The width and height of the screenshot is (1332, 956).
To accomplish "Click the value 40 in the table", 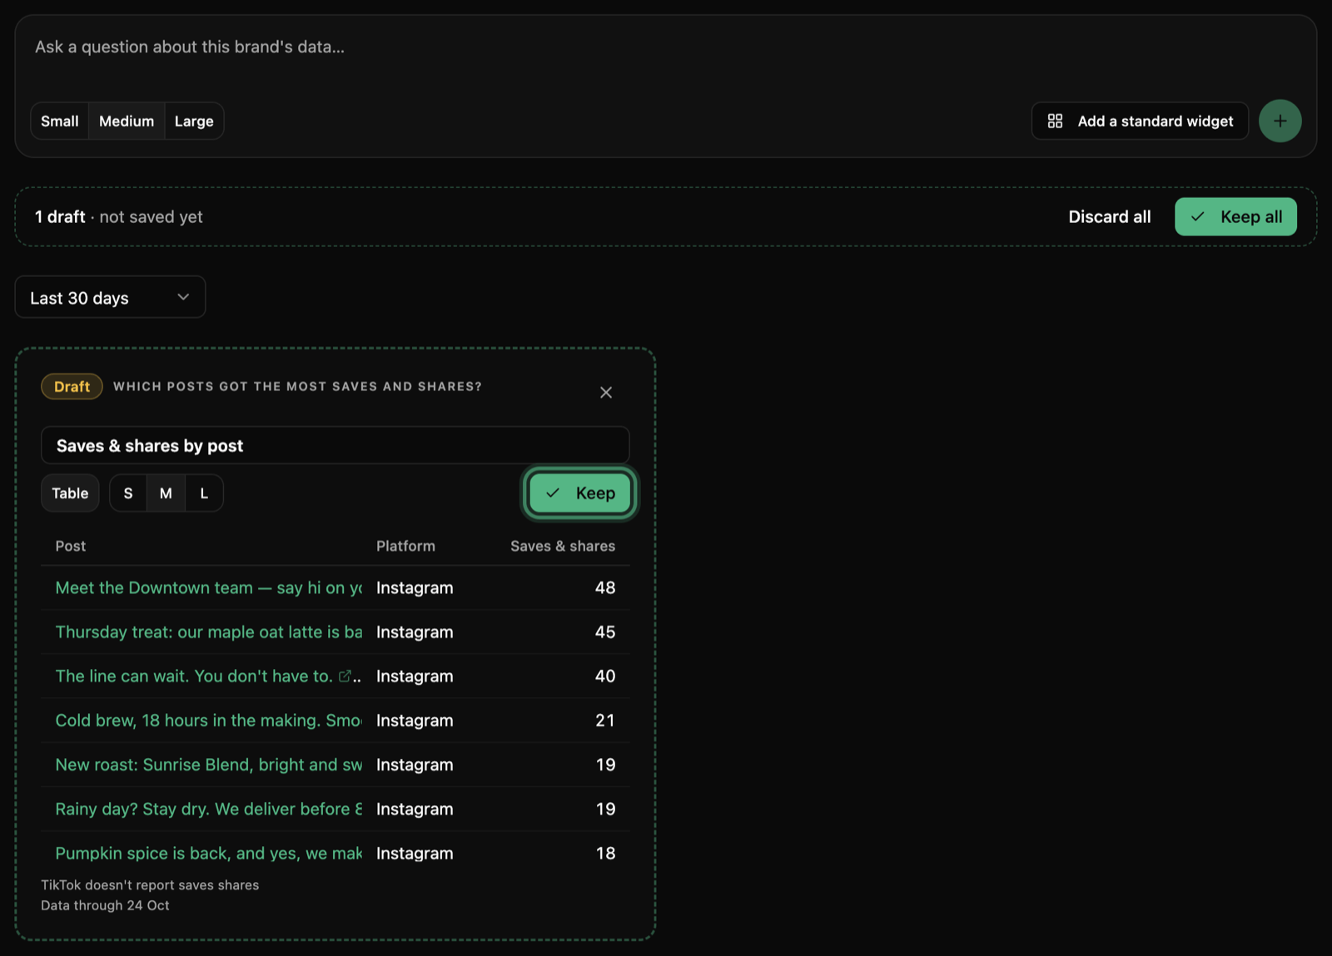I will pyautogui.click(x=605, y=676).
